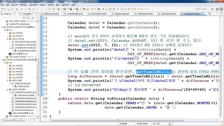Minimize the Project Explorer panel

point(33,14)
